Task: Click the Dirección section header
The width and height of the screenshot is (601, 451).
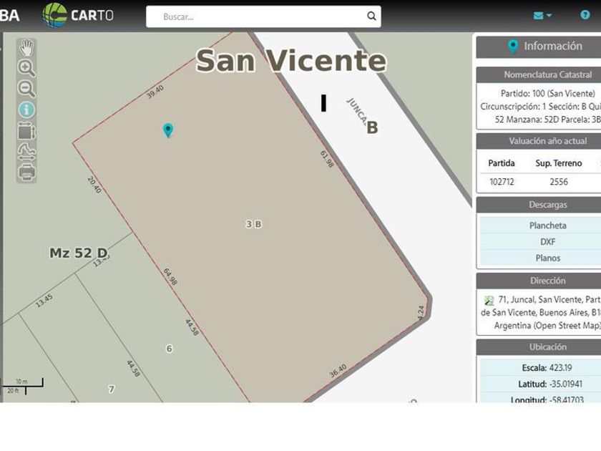Action: [x=539, y=281]
